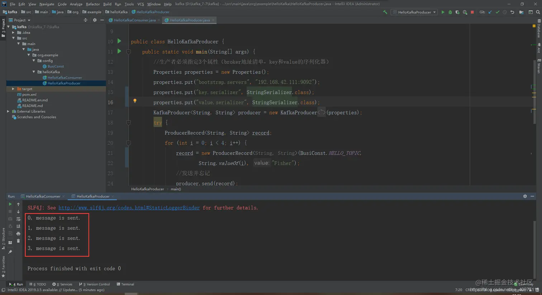
Task: Collapse the kafka project root
Action: [8, 27]
